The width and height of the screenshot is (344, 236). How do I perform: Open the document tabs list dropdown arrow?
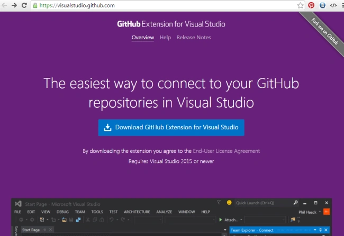click(225, 230)
